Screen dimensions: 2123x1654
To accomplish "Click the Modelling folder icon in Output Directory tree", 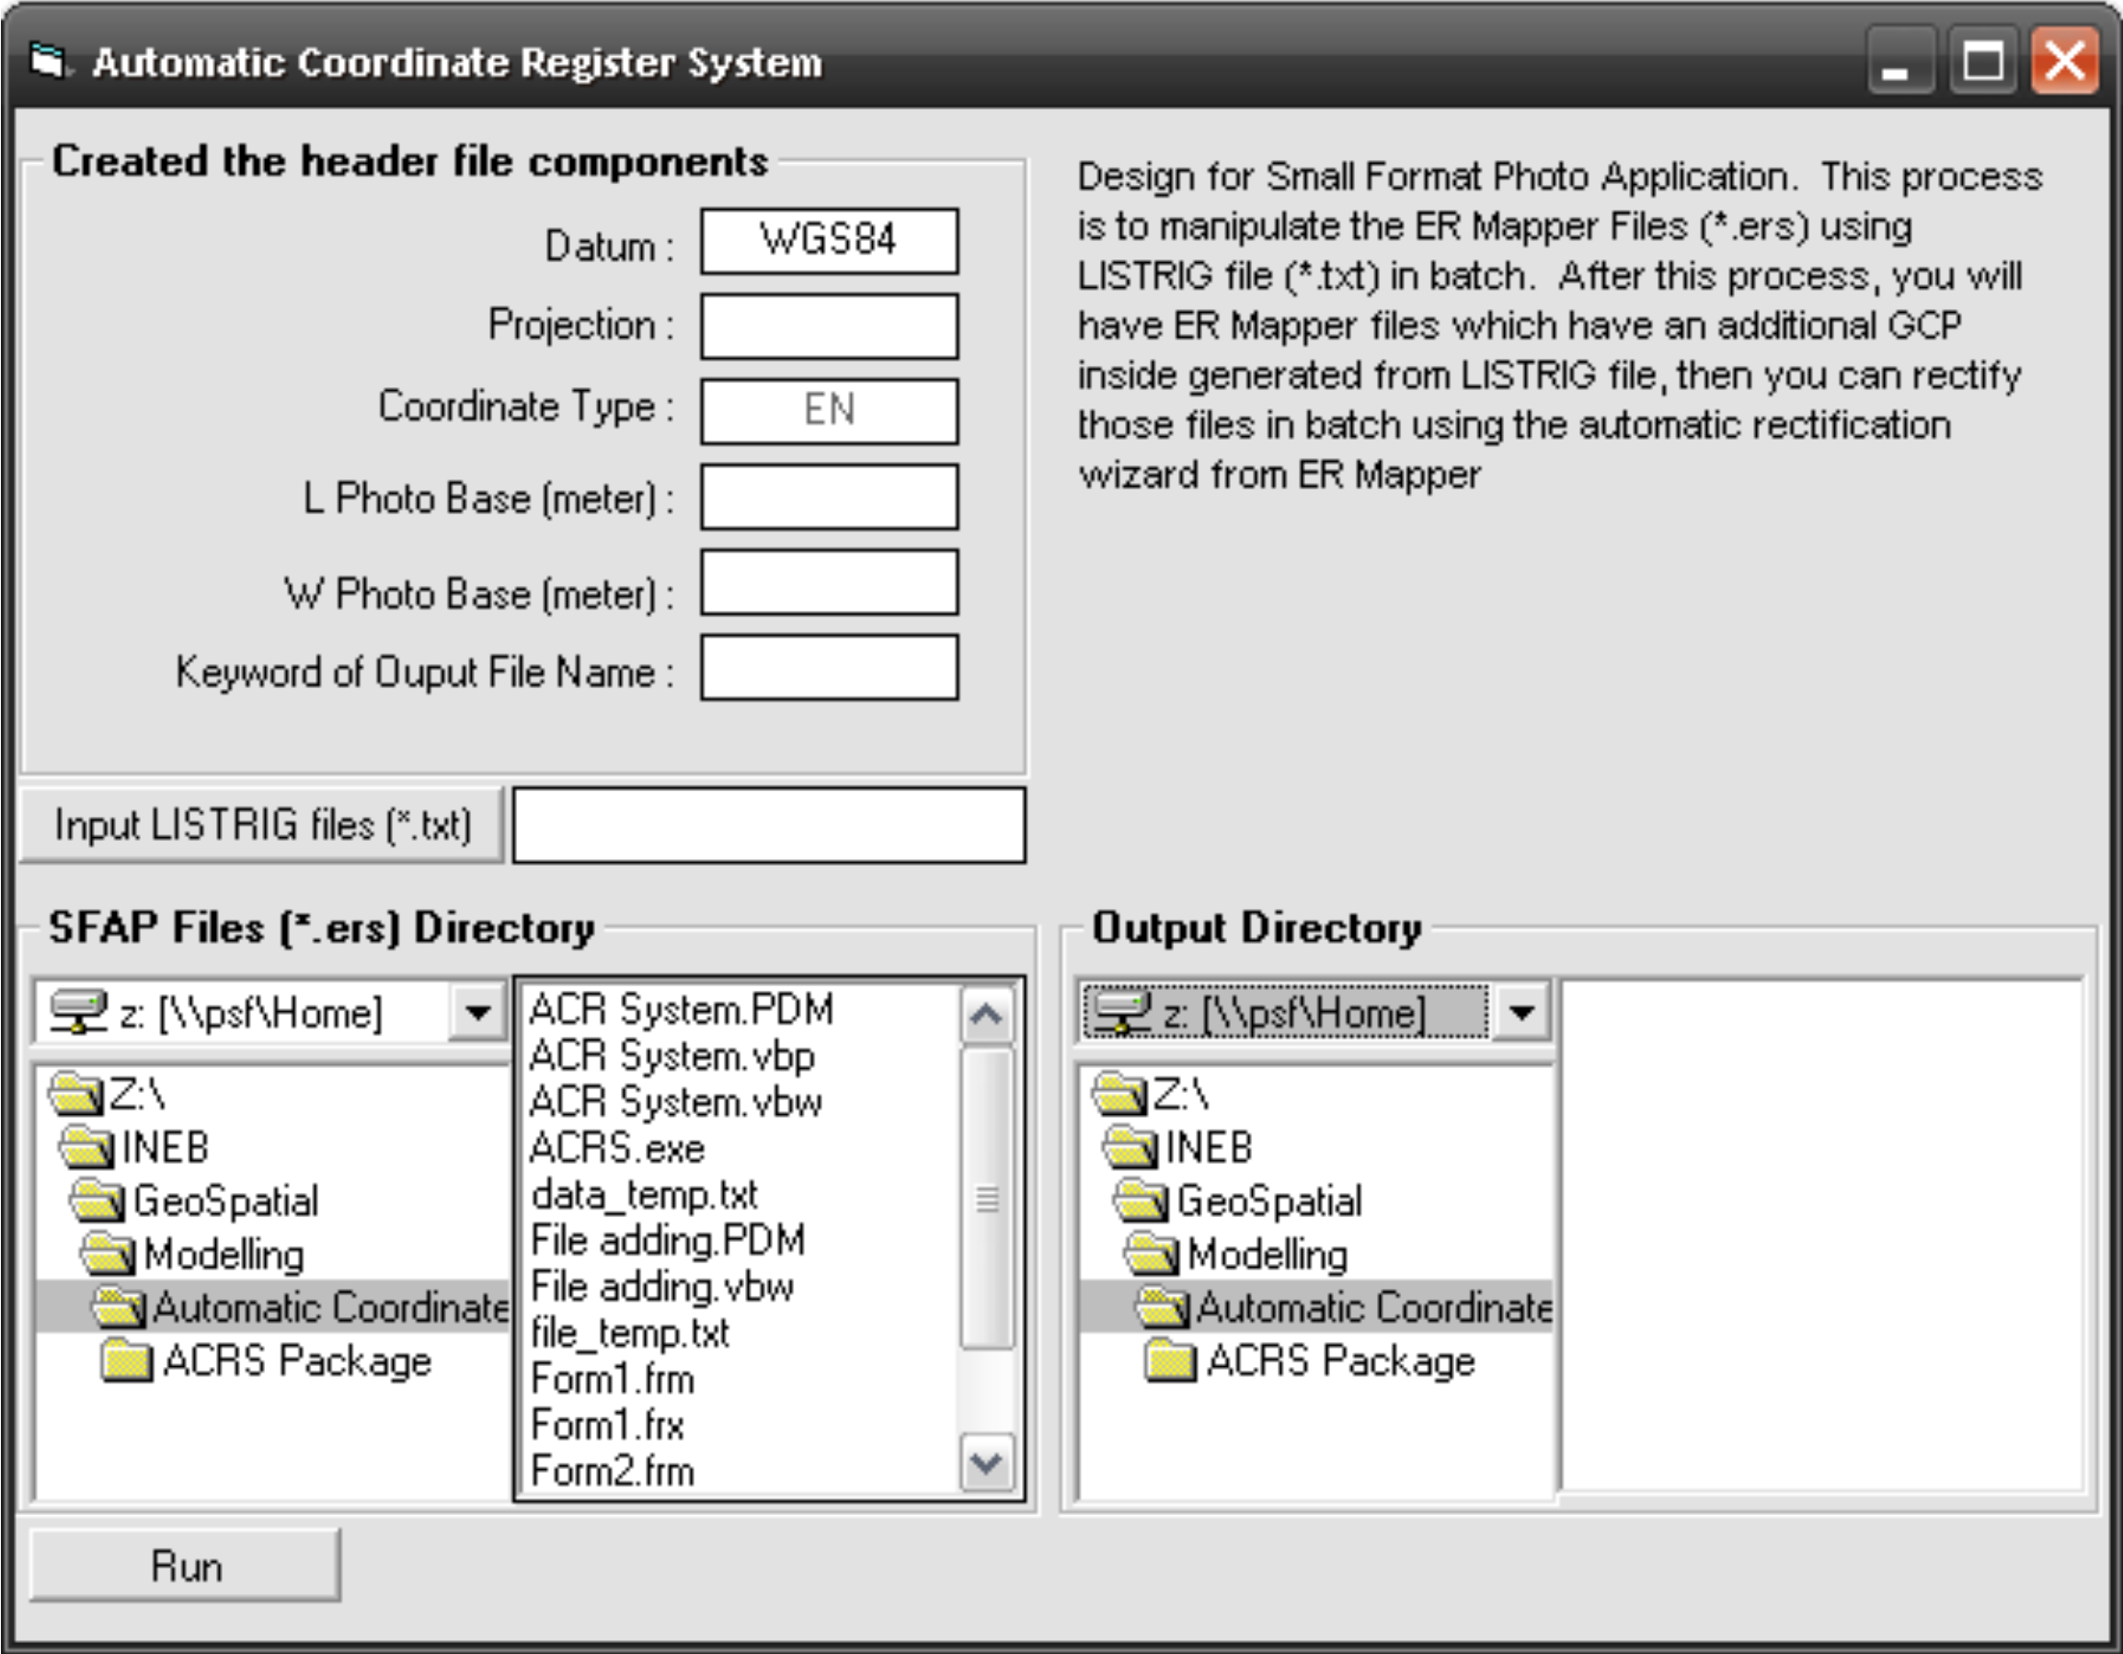I will [1153, 1256].
